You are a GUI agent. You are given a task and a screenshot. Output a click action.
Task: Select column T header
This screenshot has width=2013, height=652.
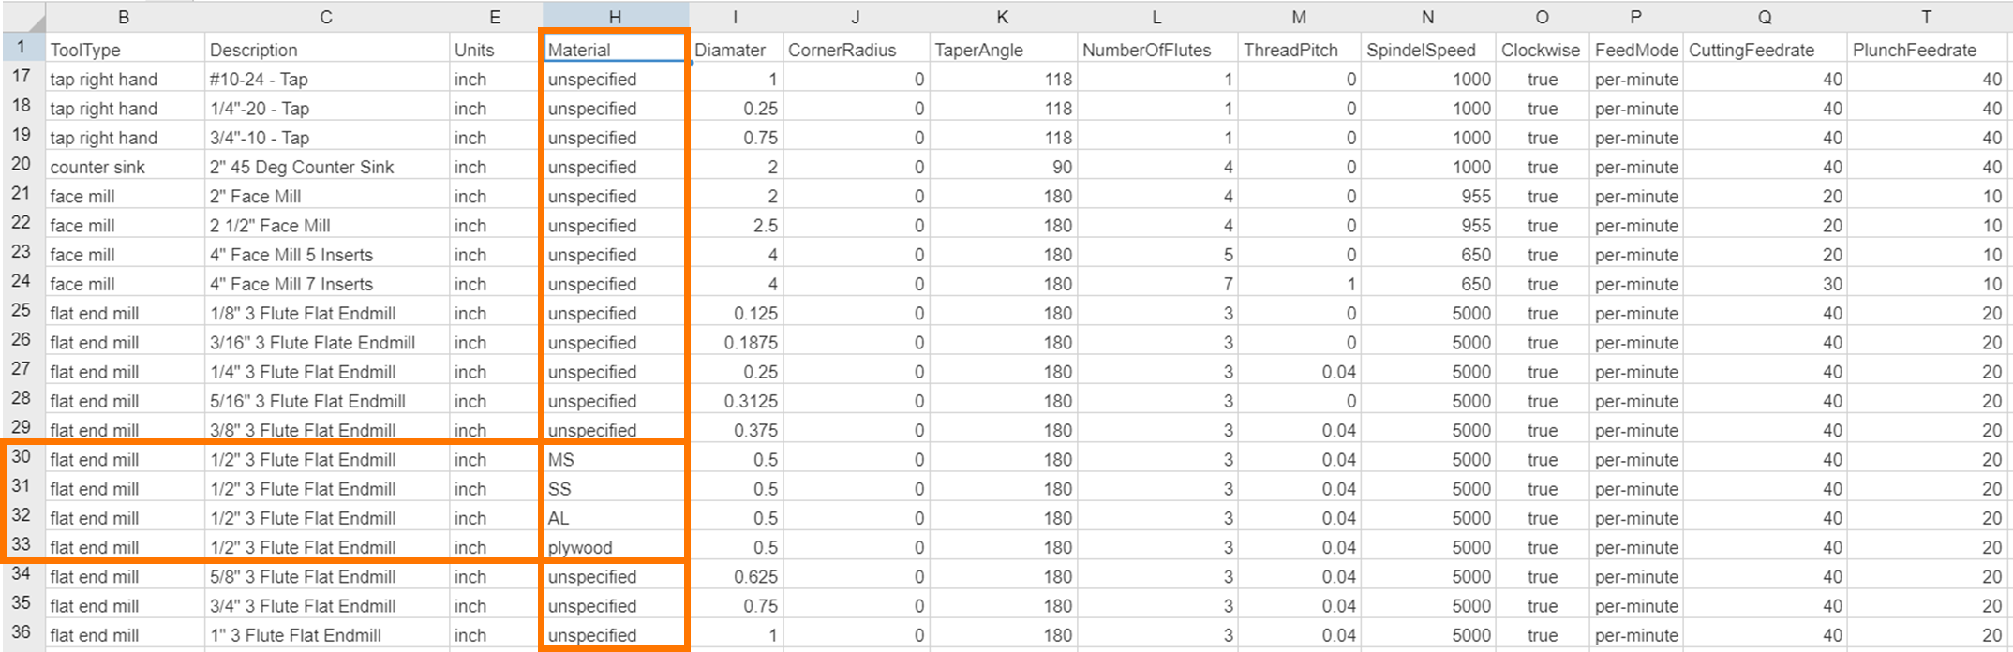tap(1926, 17)
